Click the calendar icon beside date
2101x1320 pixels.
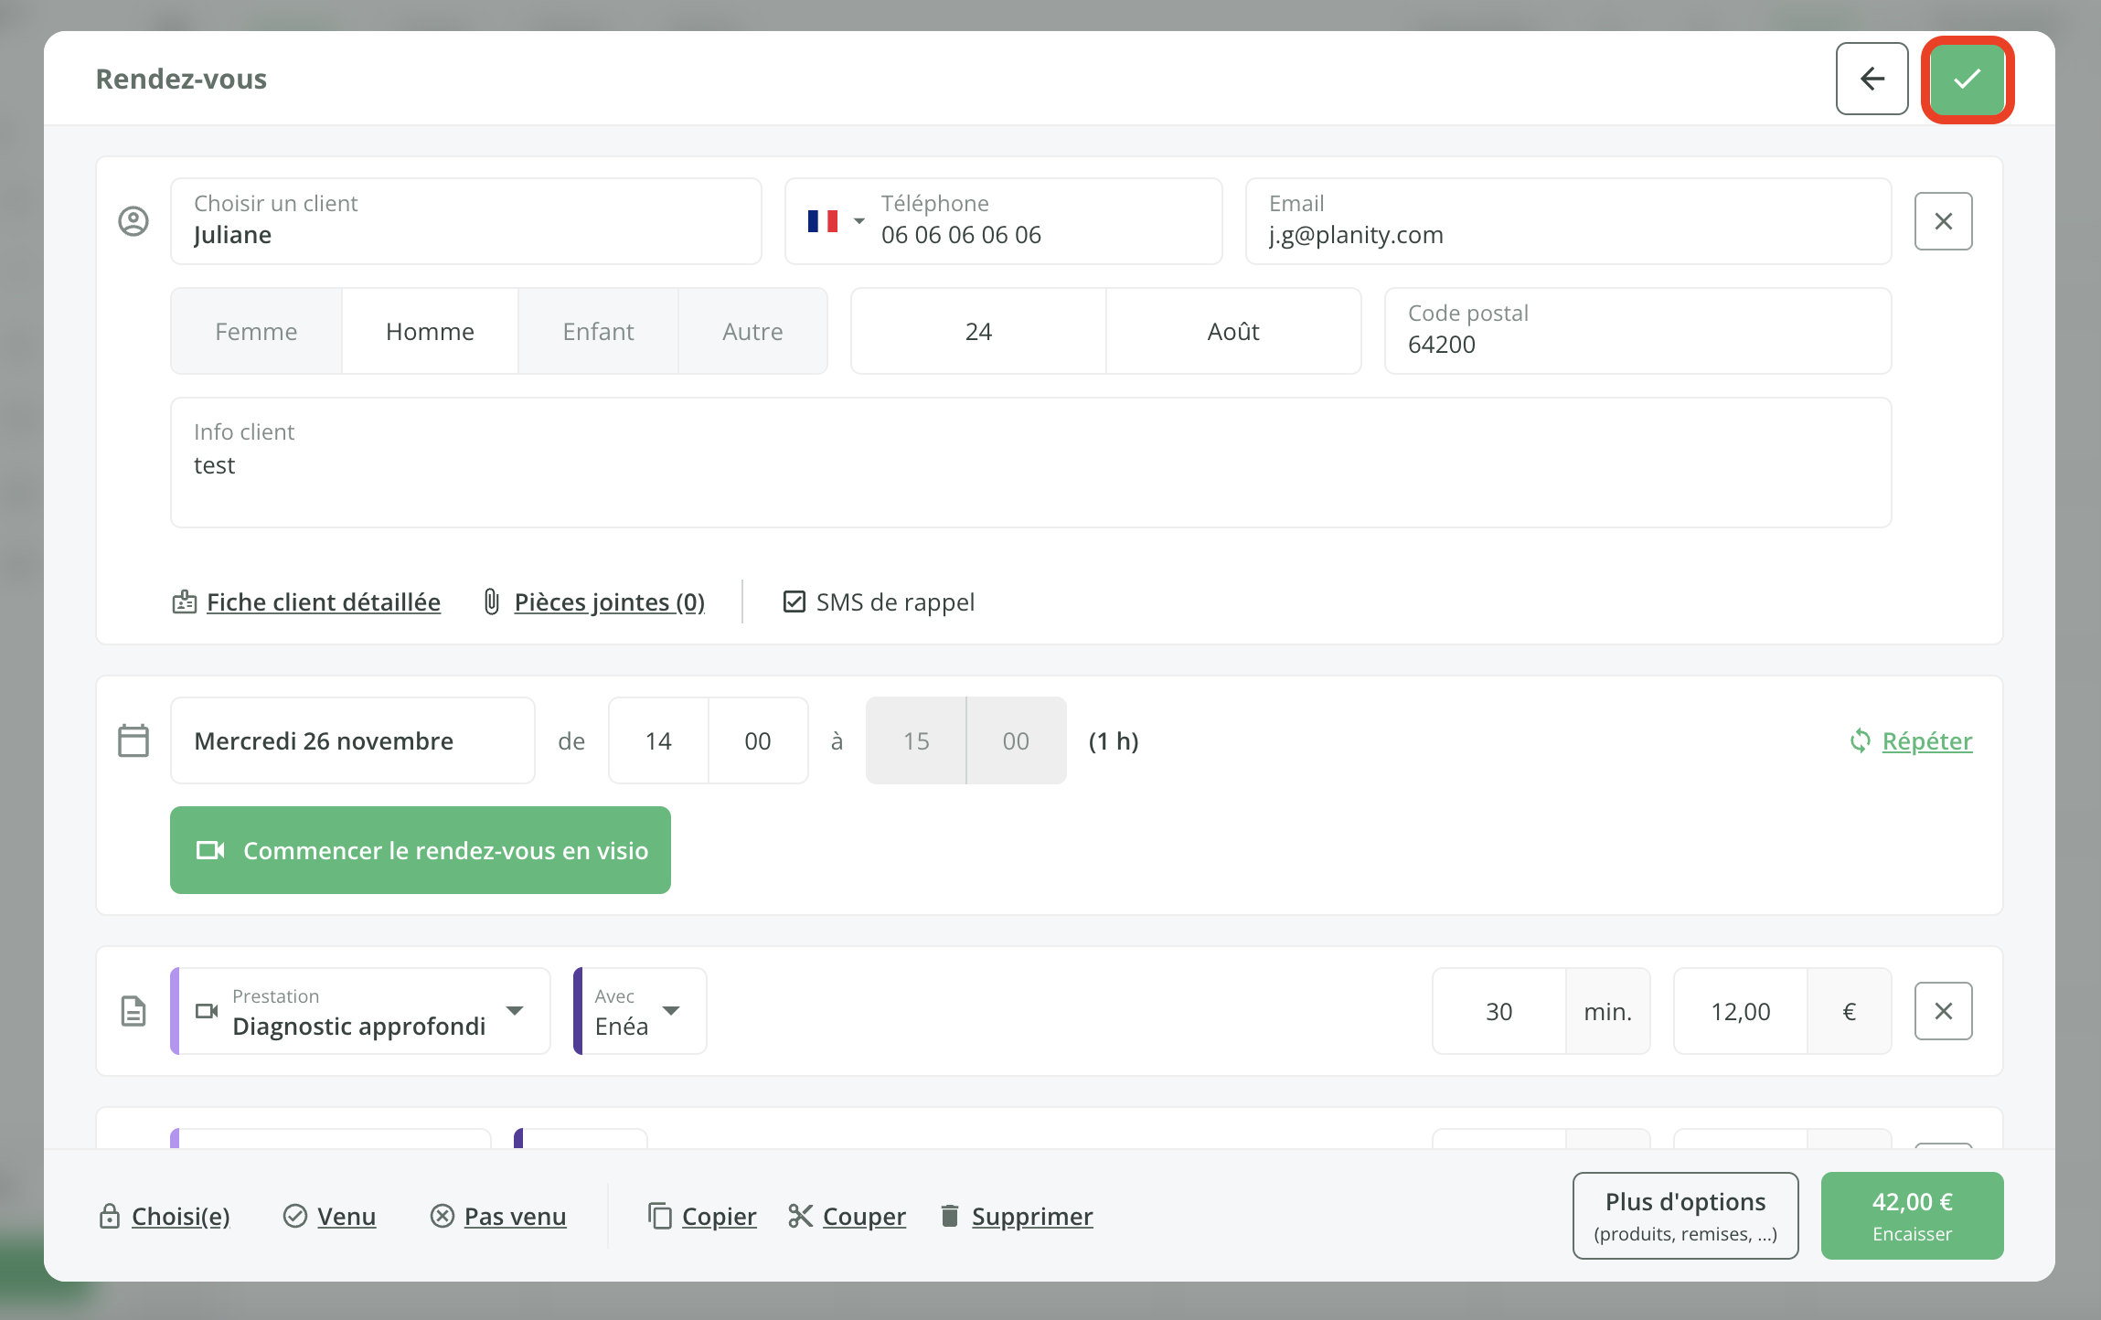coord(133,740)
